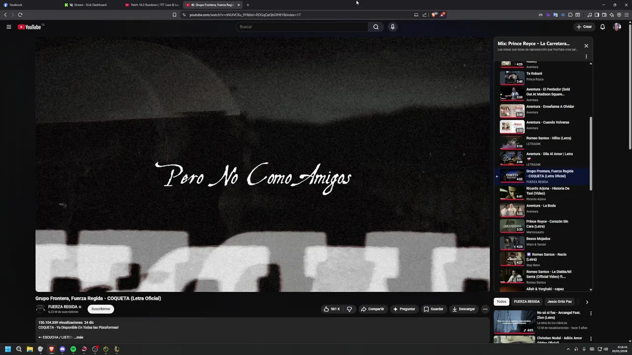
Task: Open Brave Leo AI sparkle icon
Action: (x=612, y=15)
